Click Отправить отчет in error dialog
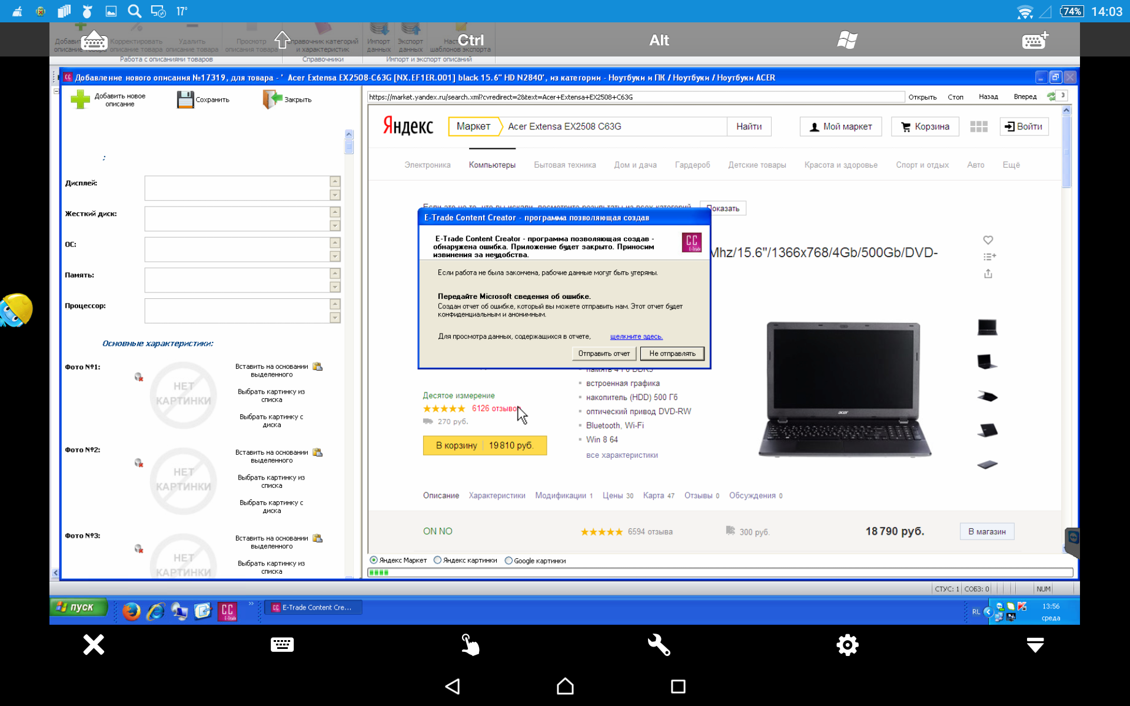 click(604, 354)
